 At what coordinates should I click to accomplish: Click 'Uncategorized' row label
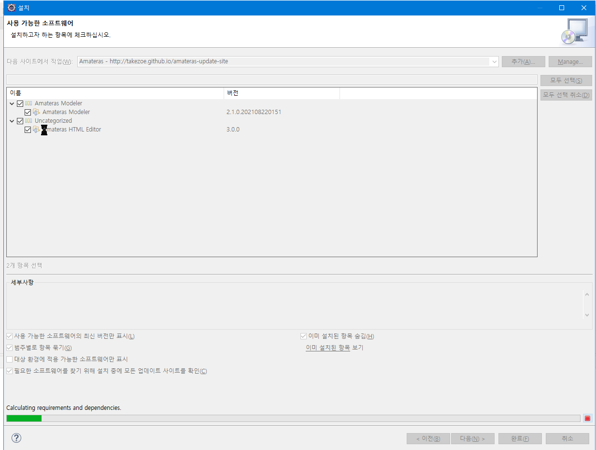click(x=53, y=121)
